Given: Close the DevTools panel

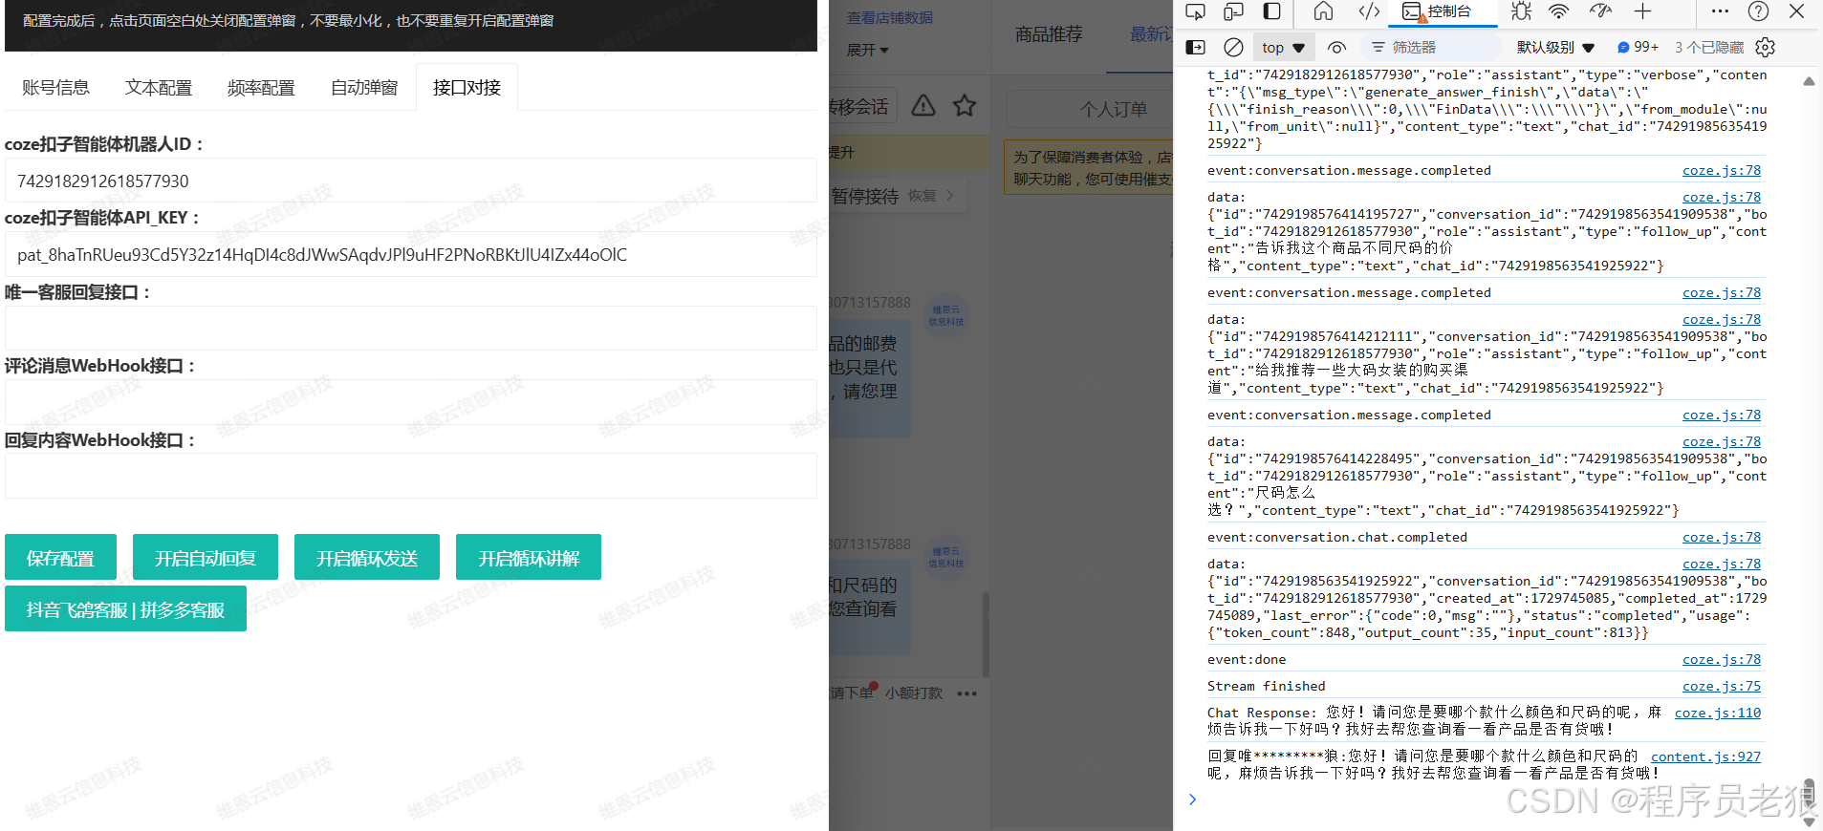Looking at the screenshot, I should 1796,11.
